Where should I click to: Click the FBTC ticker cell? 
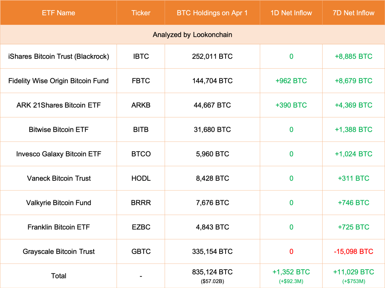pyautogui.click(x=141, y=81)
